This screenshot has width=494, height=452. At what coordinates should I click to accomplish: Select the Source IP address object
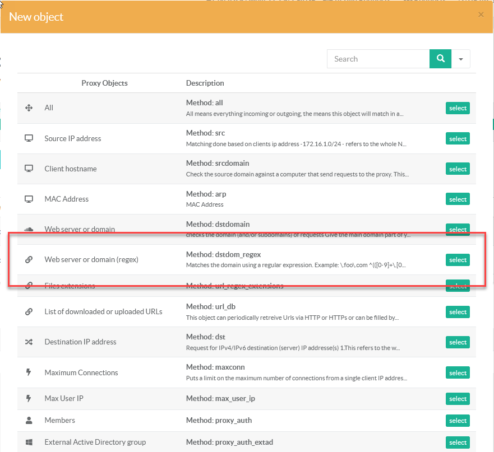[x=458, y=139]
